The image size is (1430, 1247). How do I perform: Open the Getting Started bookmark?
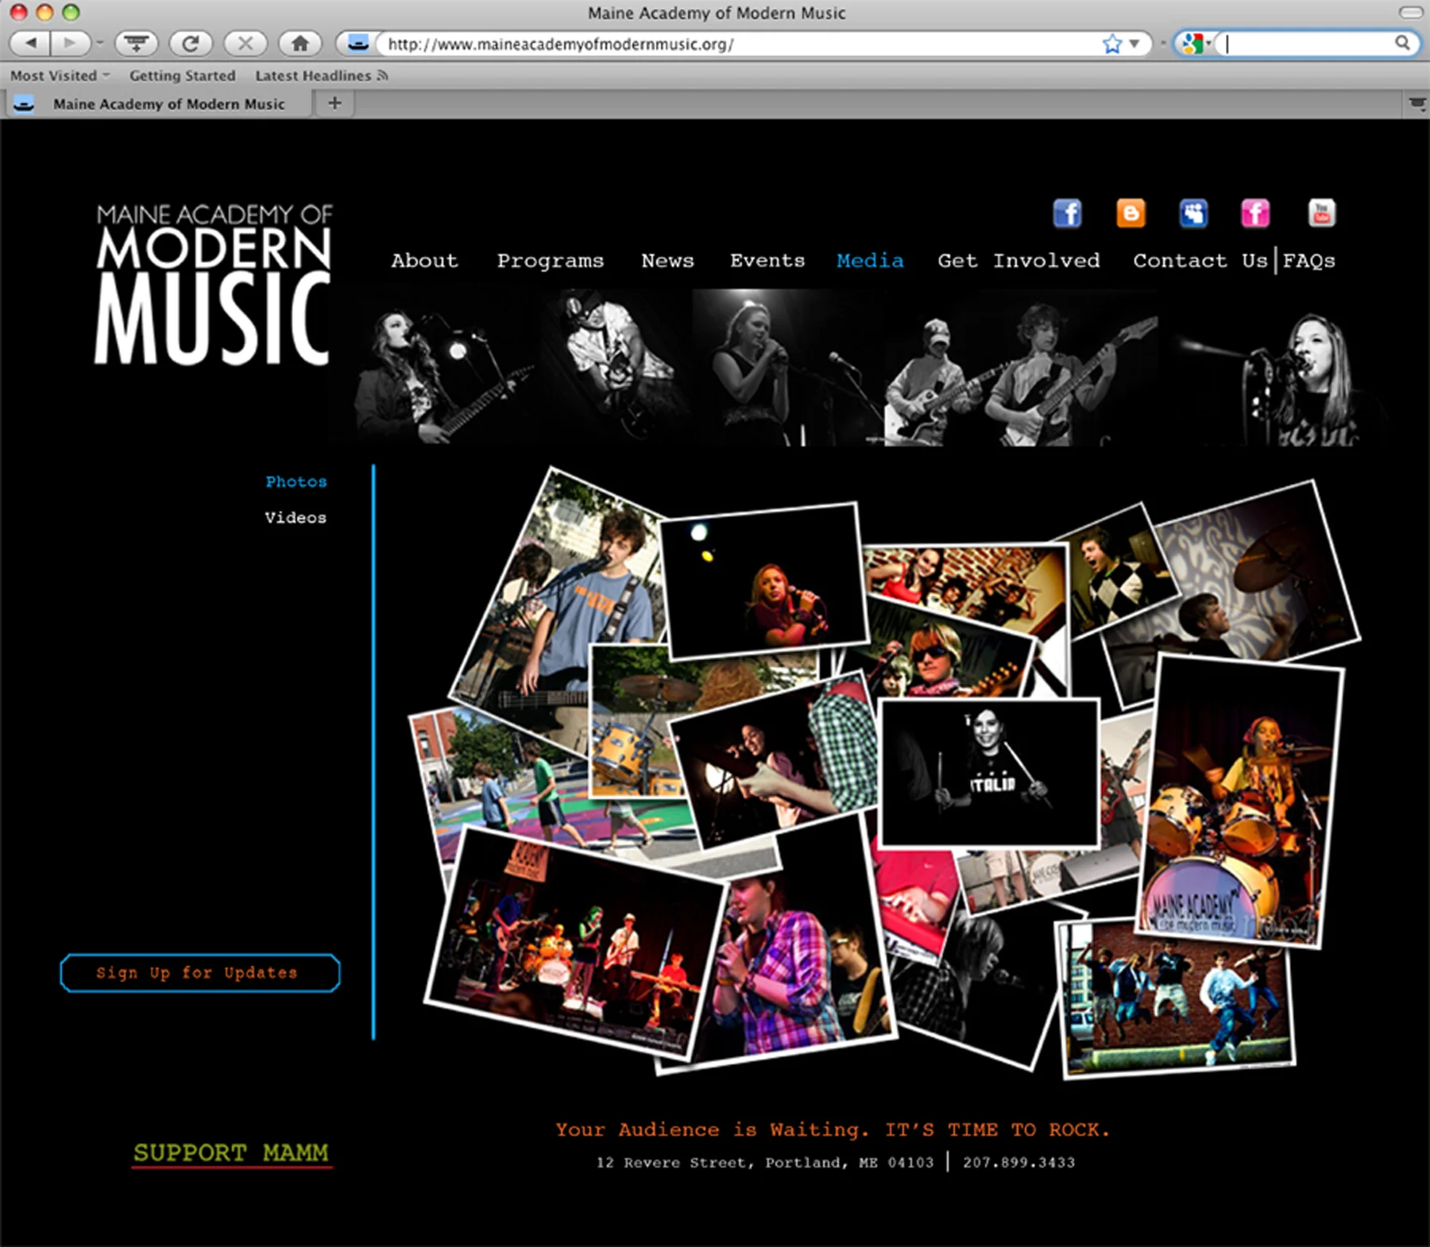183,75
